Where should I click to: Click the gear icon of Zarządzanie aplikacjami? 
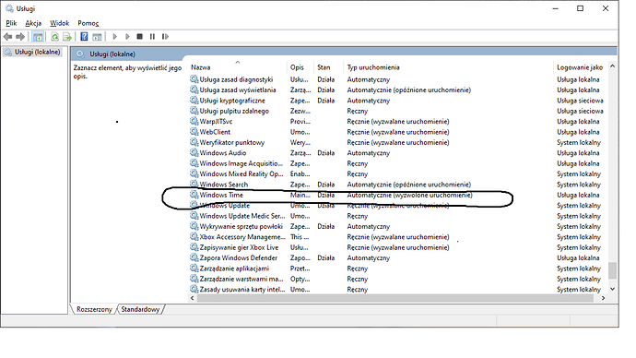(x=194, y=268)
